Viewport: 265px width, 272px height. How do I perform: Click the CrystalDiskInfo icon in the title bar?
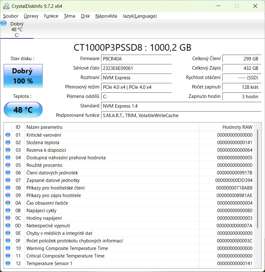point(6,6)
